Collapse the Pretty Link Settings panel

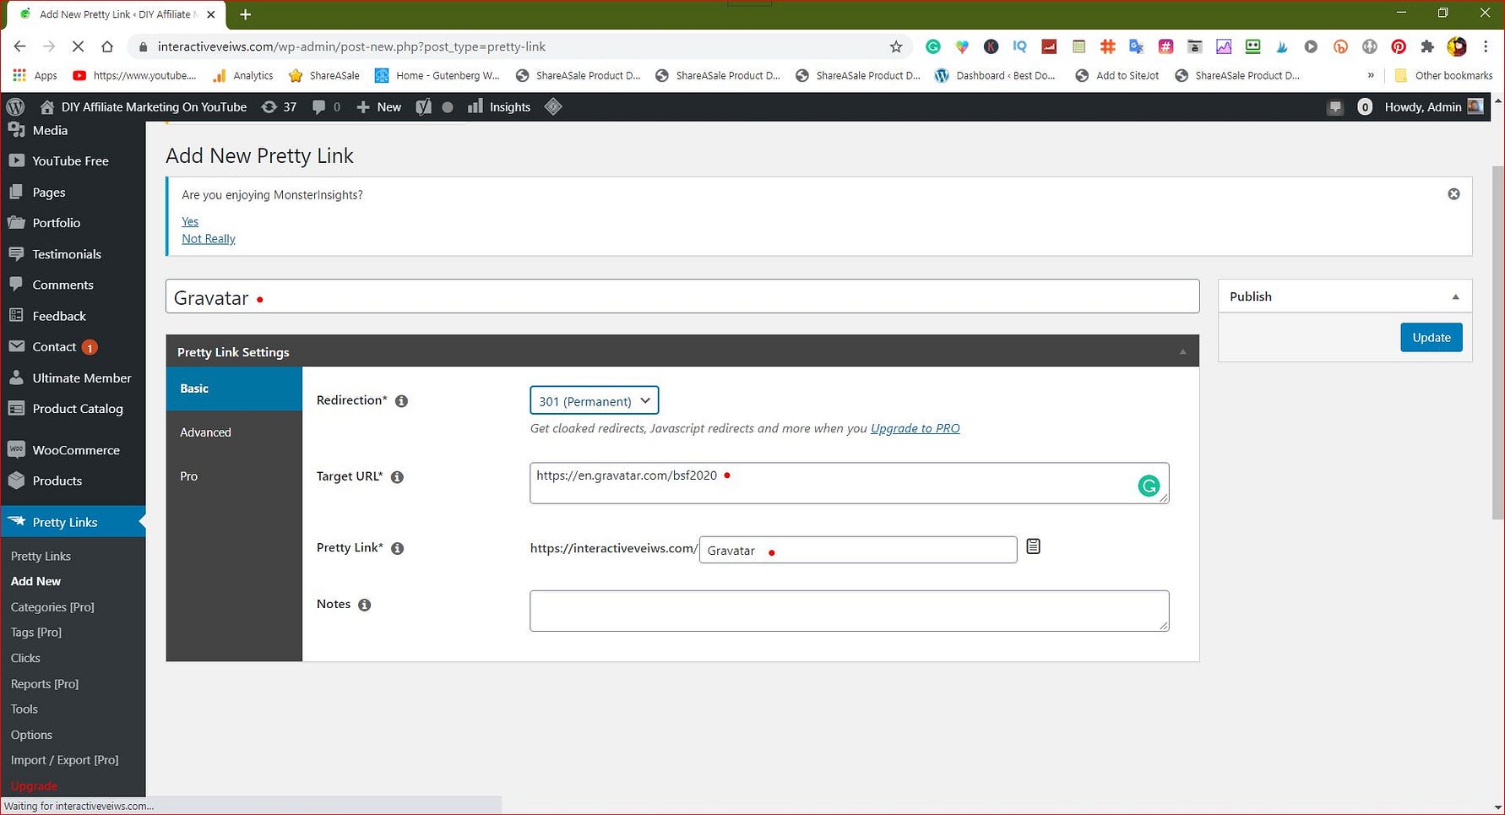click(1182, 351)
